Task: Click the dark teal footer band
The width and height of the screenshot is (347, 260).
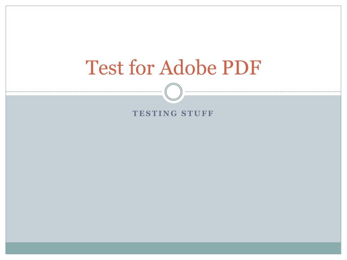Action: click(173, 248)
